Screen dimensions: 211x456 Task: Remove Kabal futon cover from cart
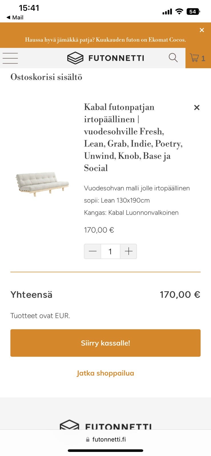(x=197, y=108)
